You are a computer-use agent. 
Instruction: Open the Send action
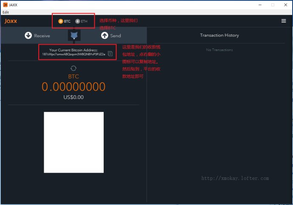111,35
